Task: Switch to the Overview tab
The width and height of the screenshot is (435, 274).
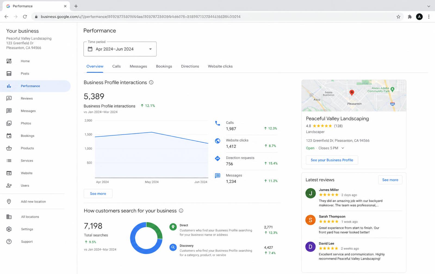Action: (95, 66)
